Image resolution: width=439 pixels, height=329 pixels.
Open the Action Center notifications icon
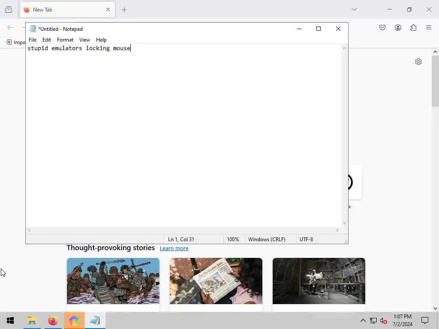pyautogui.click(x=425, y=320)
